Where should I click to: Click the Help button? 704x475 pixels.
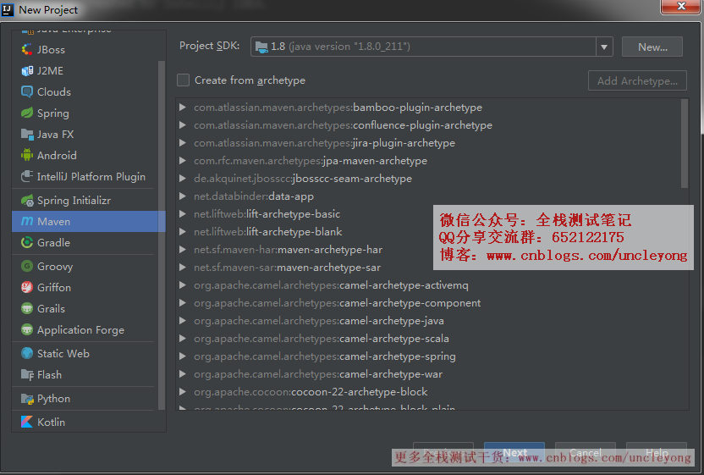tap(657, 452)
